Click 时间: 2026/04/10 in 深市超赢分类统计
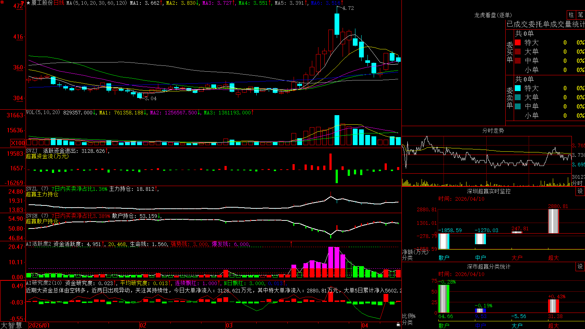 pyautogui.click(x=461, y=274)
